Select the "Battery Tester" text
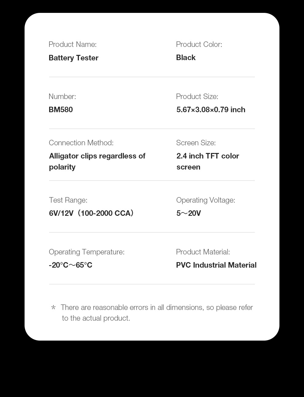304x397 pixels. [x=73, y=58]
